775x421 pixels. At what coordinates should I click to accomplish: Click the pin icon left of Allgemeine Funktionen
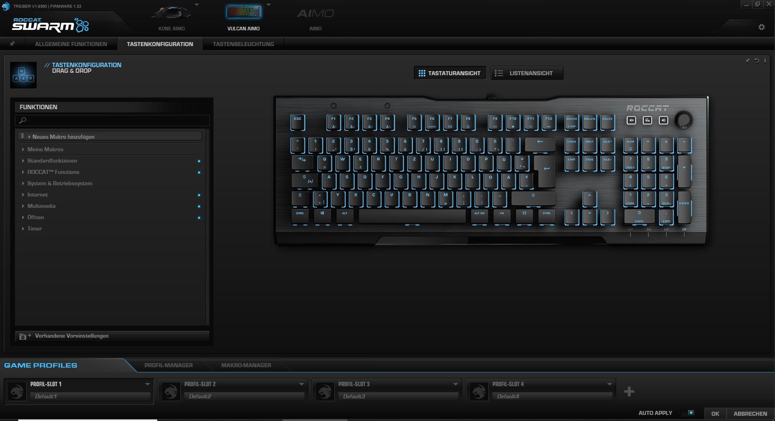pyautogui.click(x=12, y=44)
